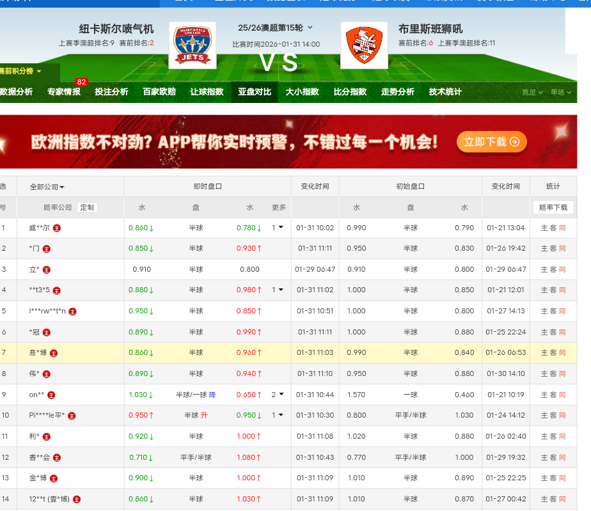The height and width of the screenshot is (511, 591).
Task: Click the Newcastle Jets team logo
Action: (193, 45)
